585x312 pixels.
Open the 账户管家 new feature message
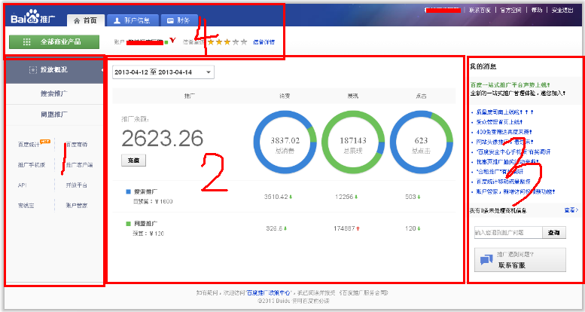coord(516,191)
